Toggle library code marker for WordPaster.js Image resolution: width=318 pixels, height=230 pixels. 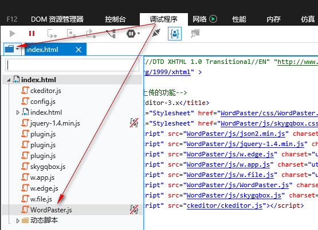134,209
